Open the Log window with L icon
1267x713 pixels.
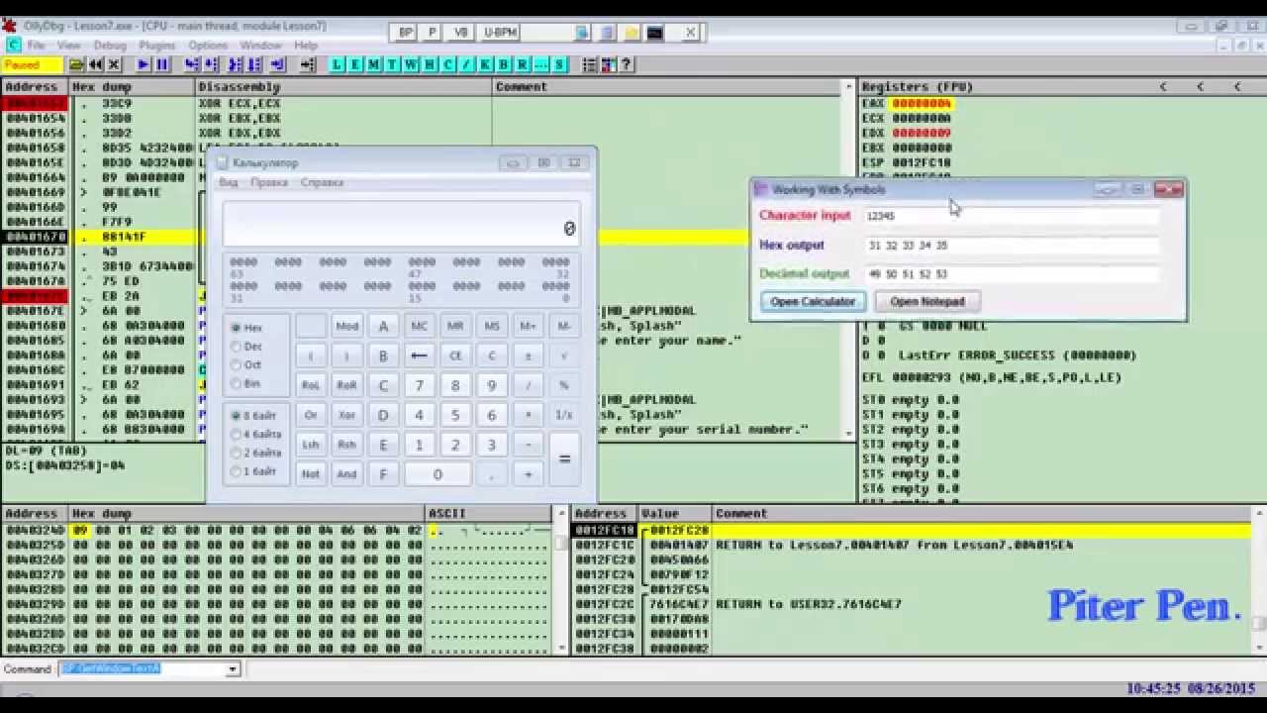click(338, 64)
